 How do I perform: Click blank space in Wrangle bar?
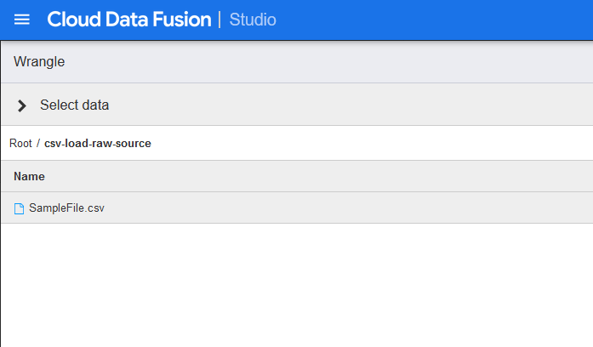point(329,61)
